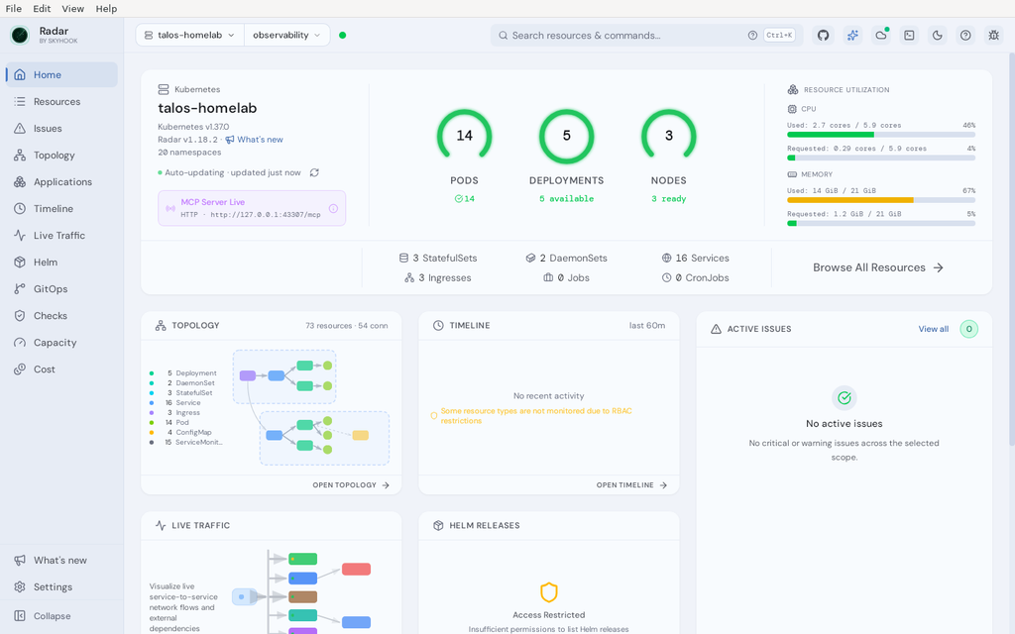The height and width of the screenshot is (634, 1015).
Task: Click the page vertical scrollbar
Action: click(x=1012, y=249)
